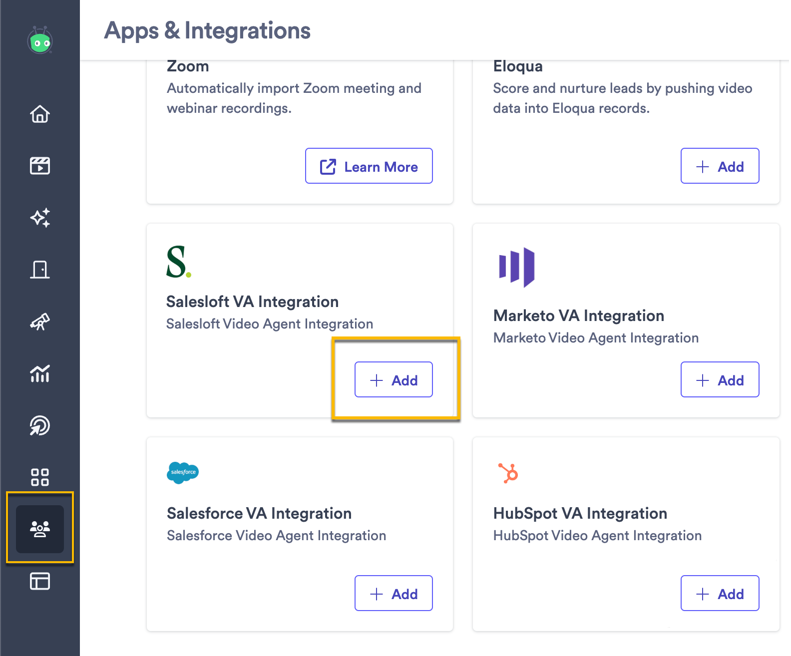The height and width of the screenshot is (656, 791).
Task: Open the telescope sidebar icon
Action: pos(40,322)
